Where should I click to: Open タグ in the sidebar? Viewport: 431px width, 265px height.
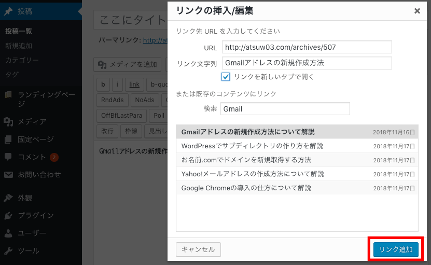pyautogui.click(x=12, y=74)
